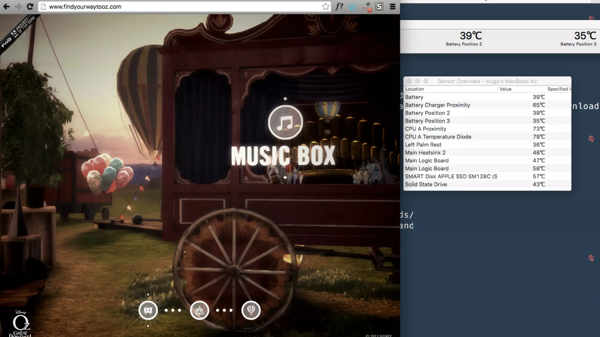Select SMART Disk APPLE SSD row
600x337 pixels.
487,176
